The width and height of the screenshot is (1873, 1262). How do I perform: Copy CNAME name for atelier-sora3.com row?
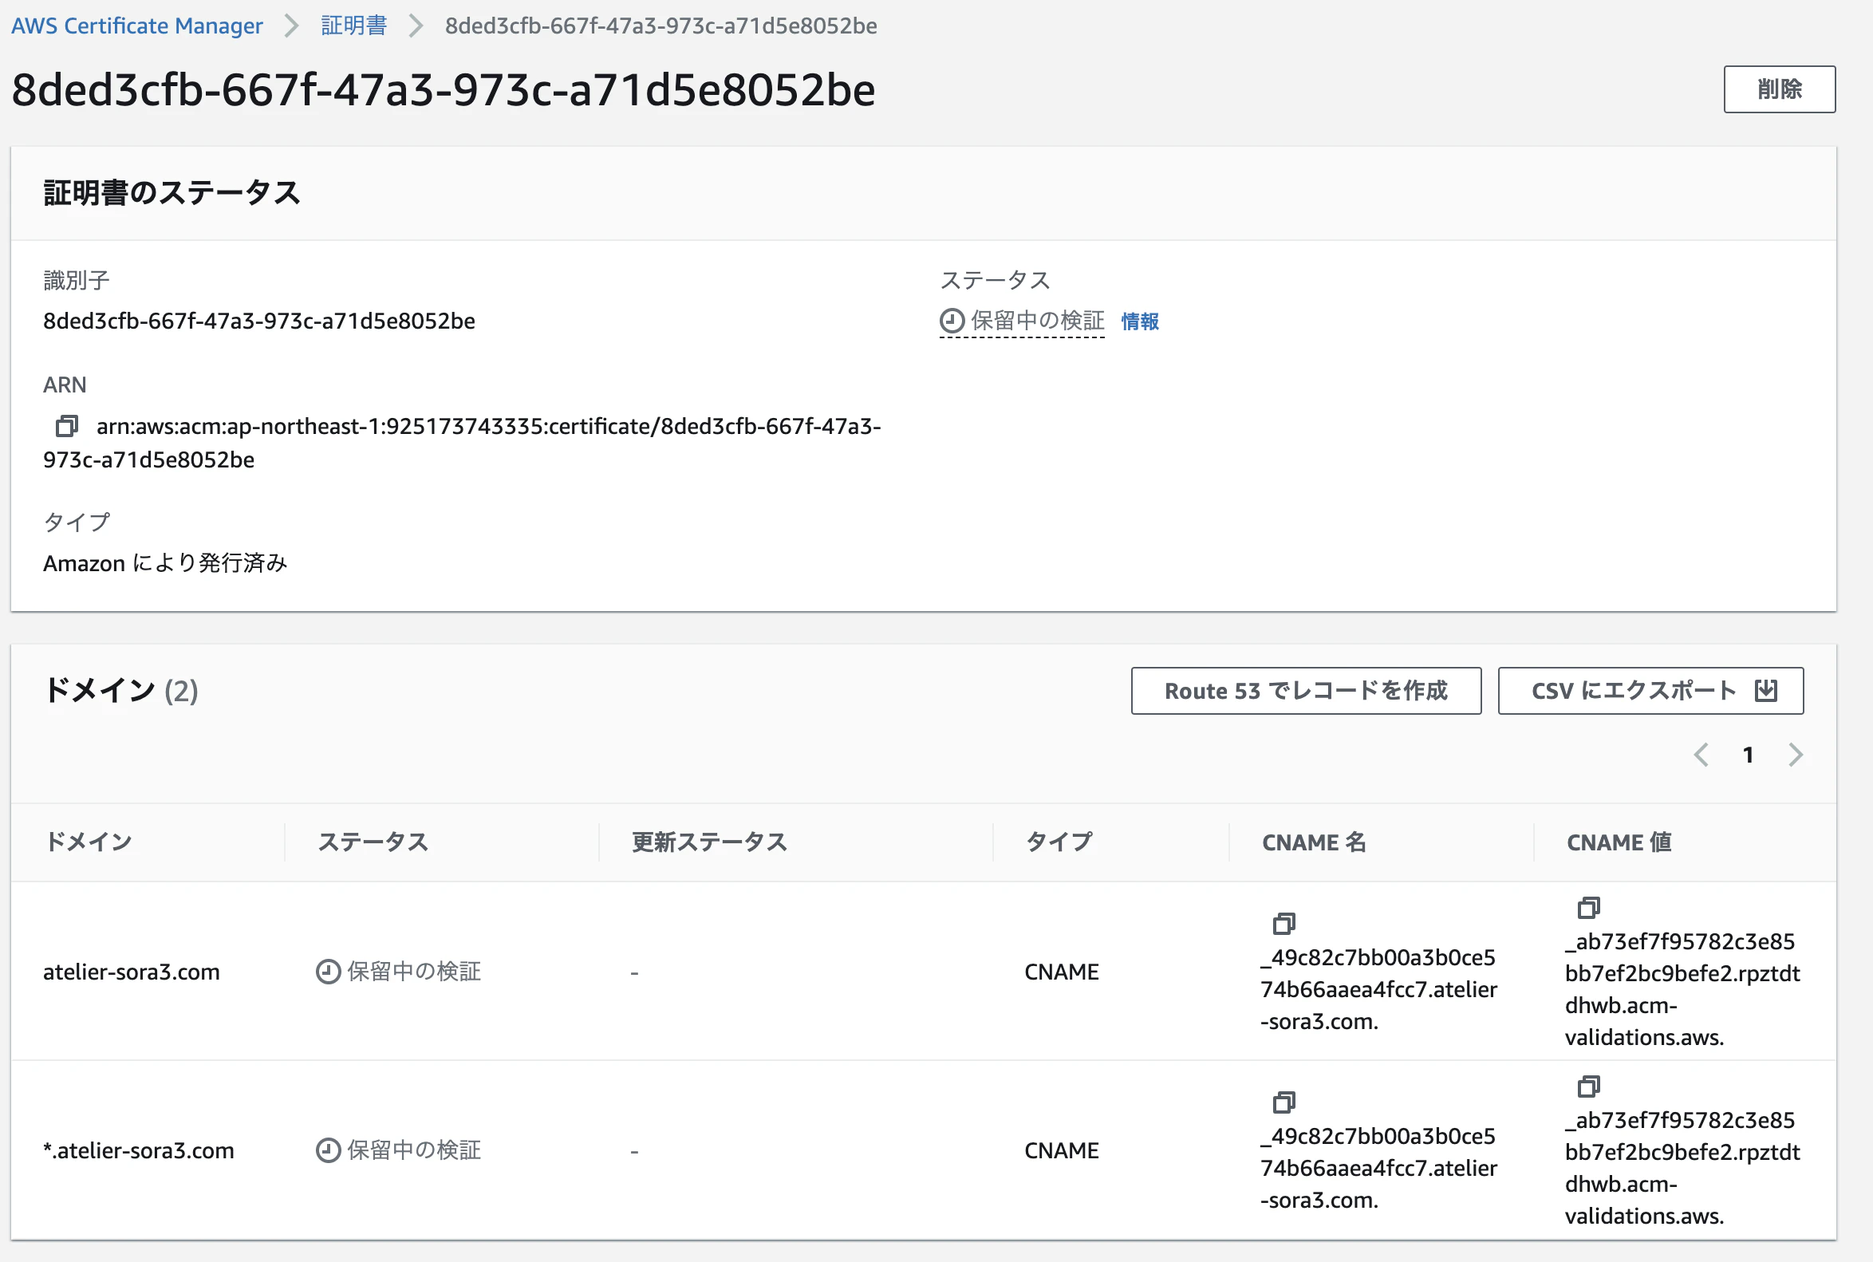[x=1283, y=923]
